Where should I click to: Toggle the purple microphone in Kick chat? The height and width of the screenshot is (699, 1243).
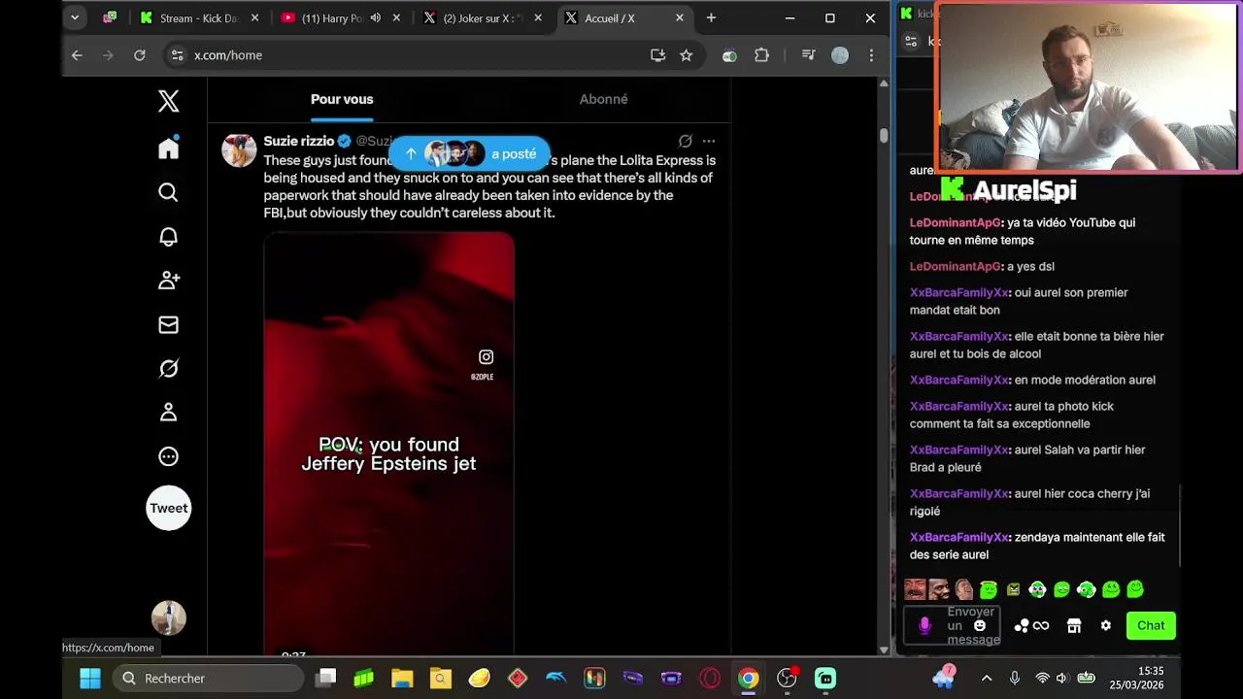click(x=924, y=626)
